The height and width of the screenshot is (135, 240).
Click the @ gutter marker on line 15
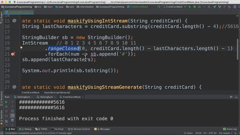pyautogui.click(x=14, y=21)
